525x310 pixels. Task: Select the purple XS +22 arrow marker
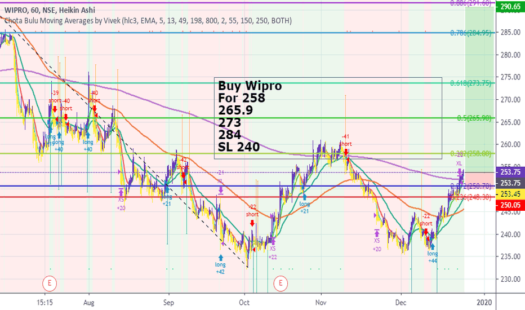273,241
